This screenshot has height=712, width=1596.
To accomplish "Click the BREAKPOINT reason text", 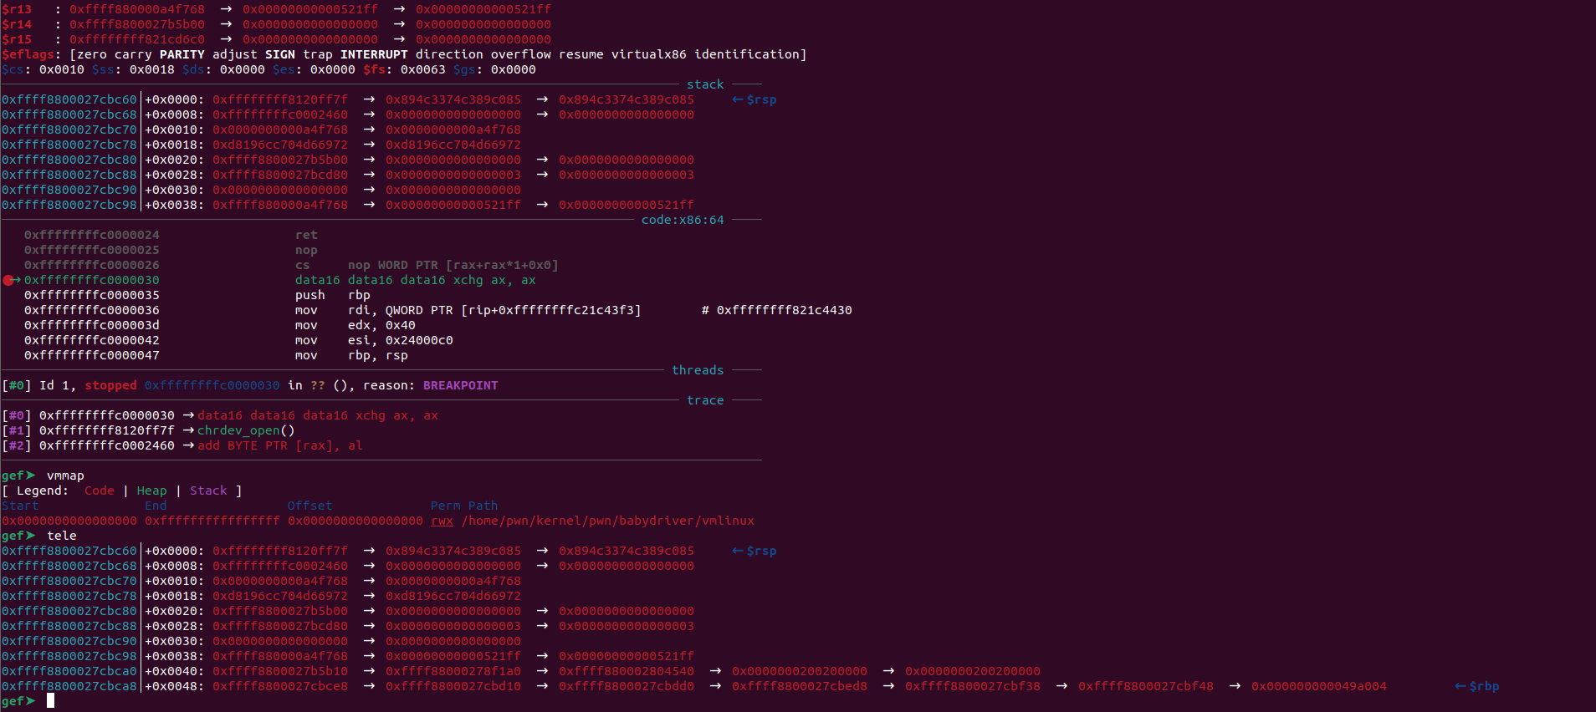I will [460, 385].
